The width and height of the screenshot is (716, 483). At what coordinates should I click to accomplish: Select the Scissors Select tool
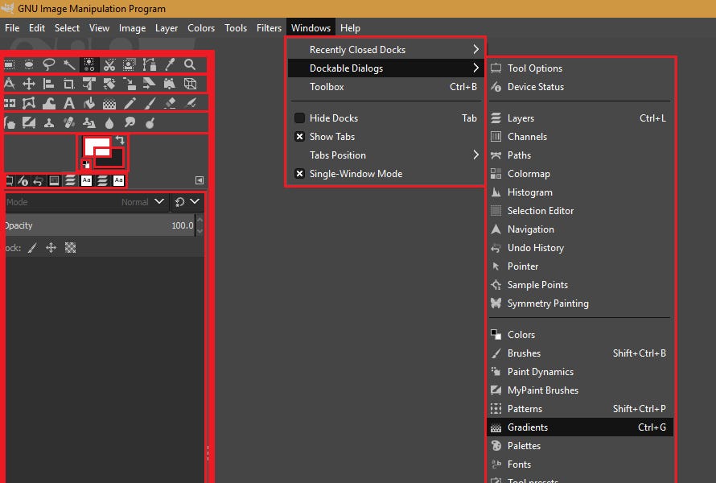(109, 64)
